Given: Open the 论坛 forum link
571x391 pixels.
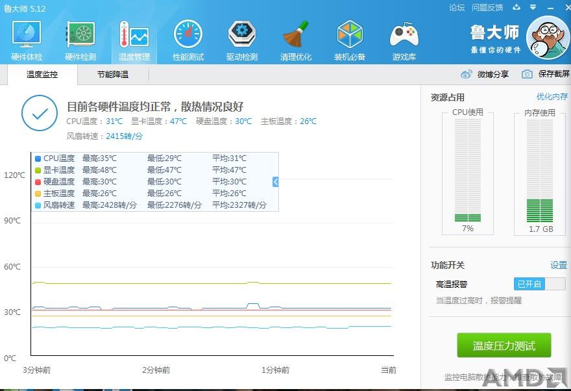Looking at the screenshot, I should [x=457, y=7].
